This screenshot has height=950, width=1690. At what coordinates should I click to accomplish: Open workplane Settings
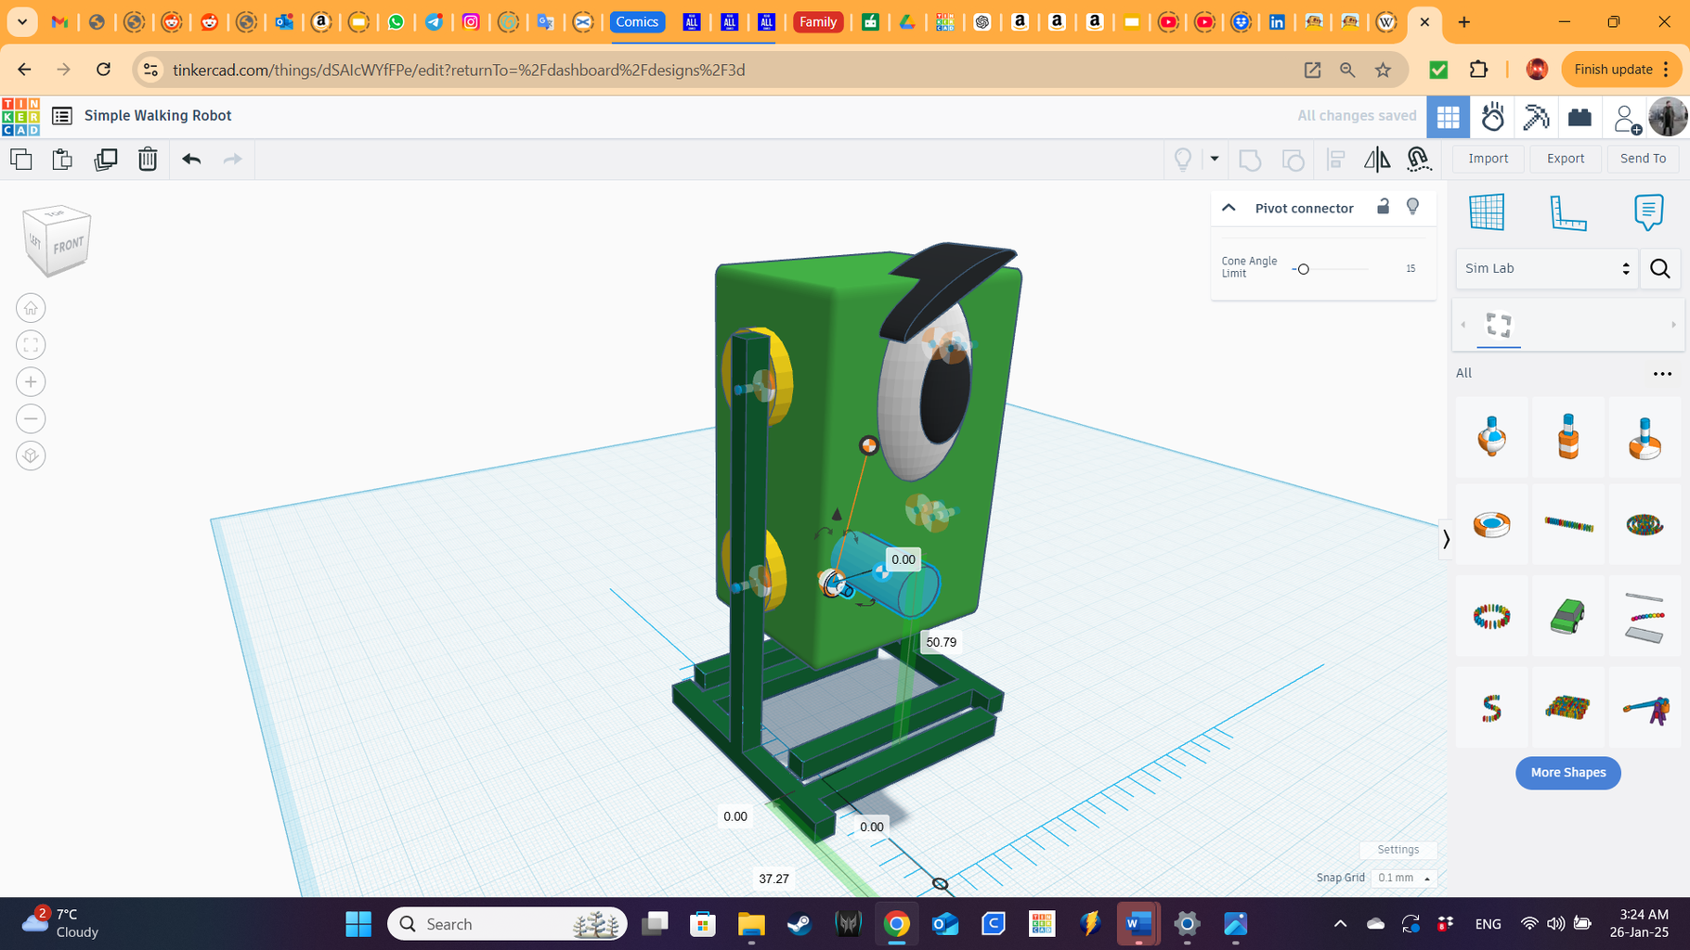pos(1397,850)
